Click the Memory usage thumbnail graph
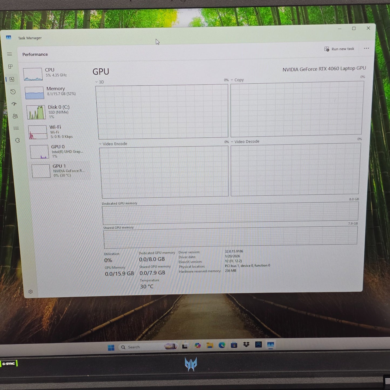 34,93
